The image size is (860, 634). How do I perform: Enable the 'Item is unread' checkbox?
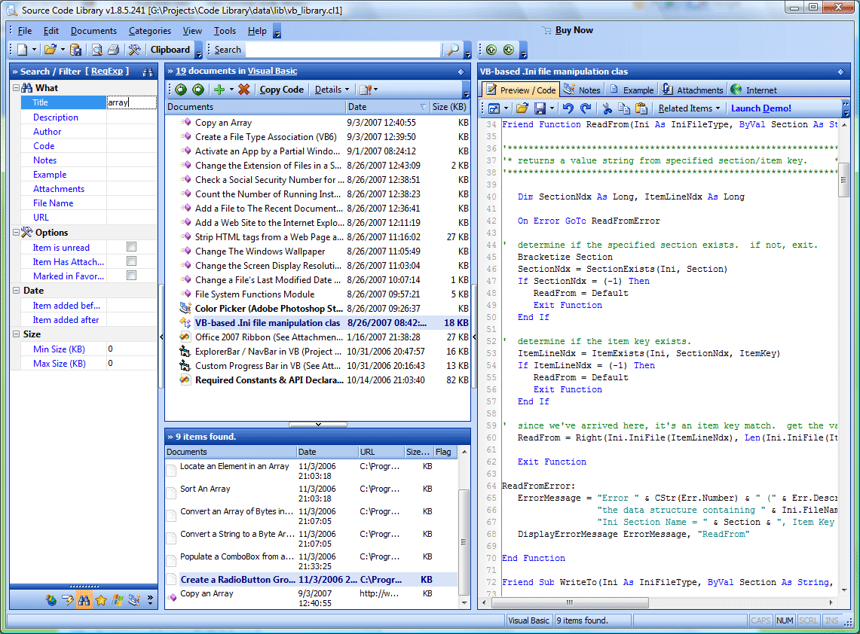131,247
